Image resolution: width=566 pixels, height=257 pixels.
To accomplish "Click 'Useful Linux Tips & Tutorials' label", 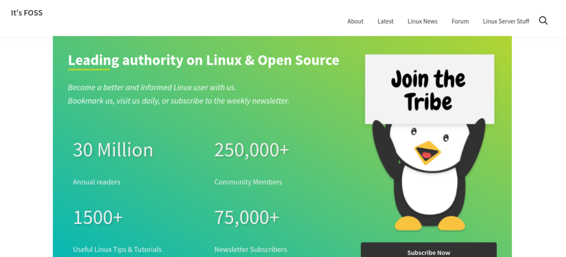I will (117, 249).
